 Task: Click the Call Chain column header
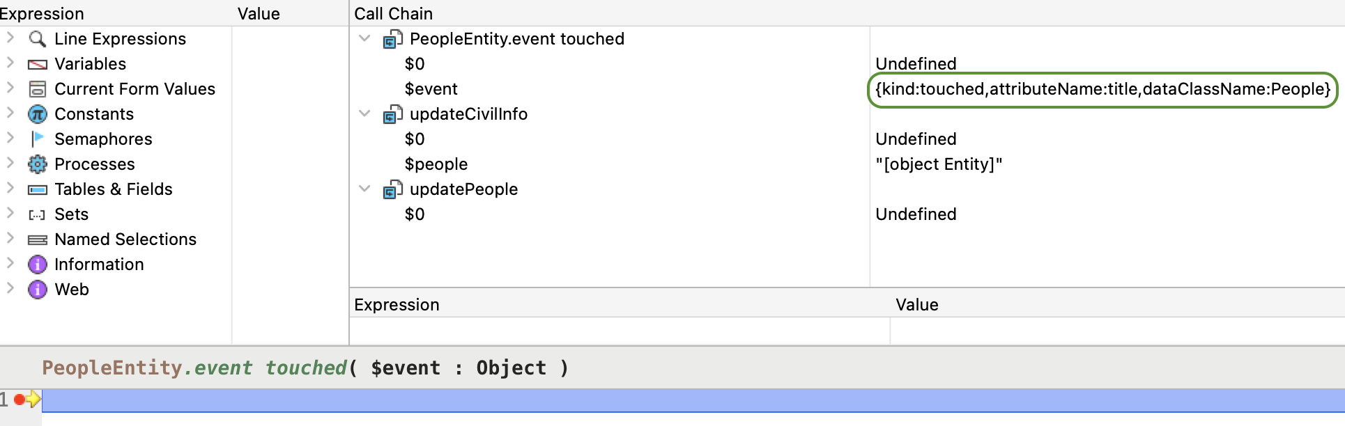(394, 14)
